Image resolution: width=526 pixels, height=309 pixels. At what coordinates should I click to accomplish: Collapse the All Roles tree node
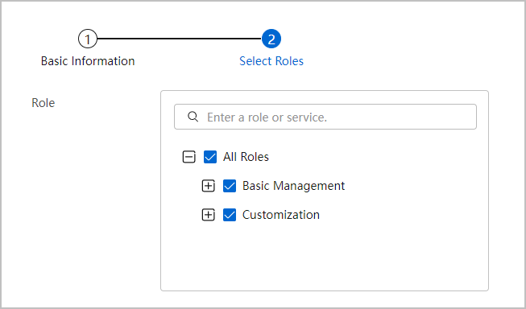[188, 156]
